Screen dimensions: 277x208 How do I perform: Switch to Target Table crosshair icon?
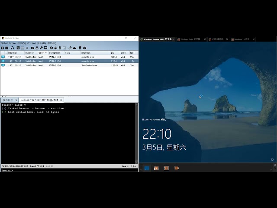27,48
